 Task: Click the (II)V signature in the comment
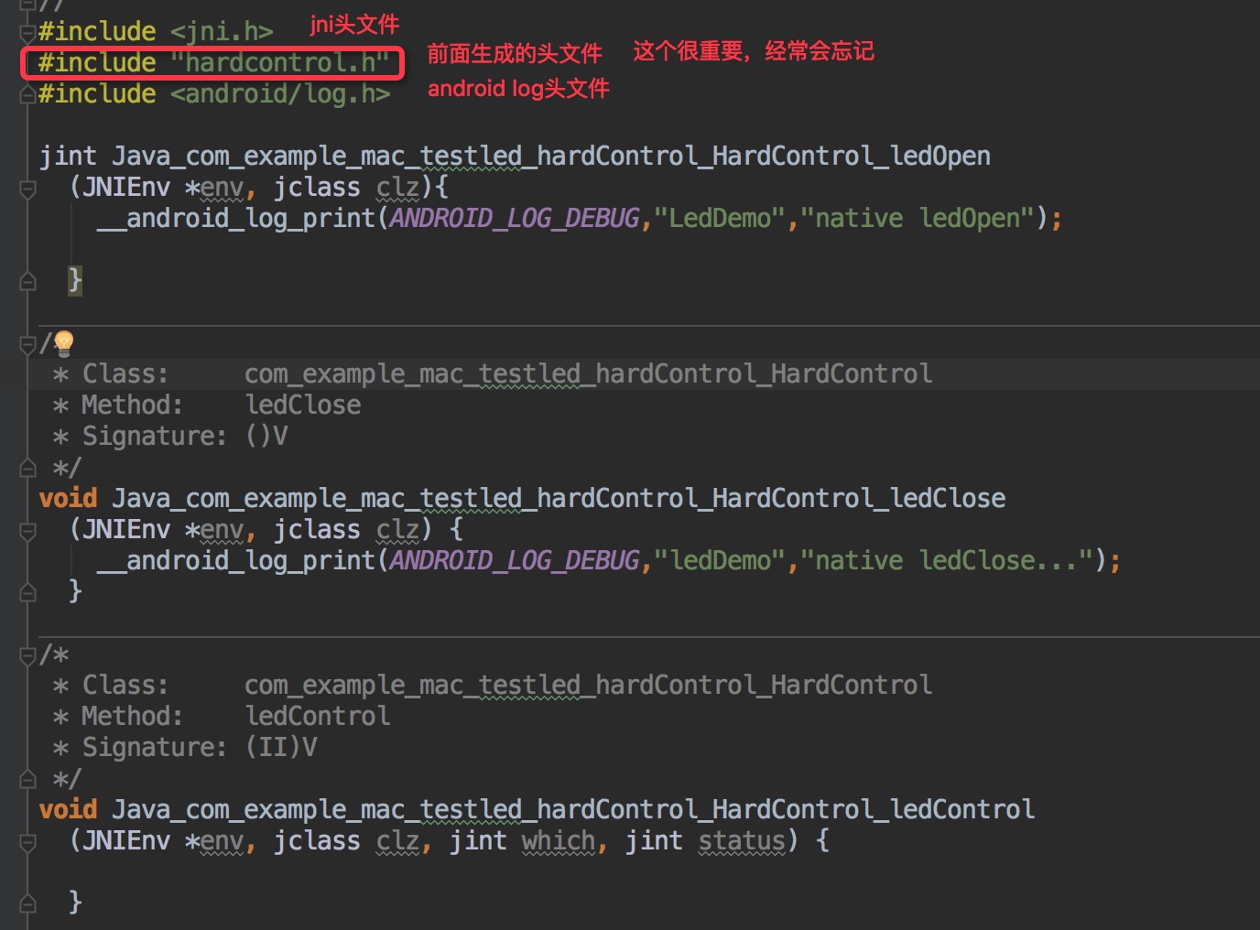[281, 747]
